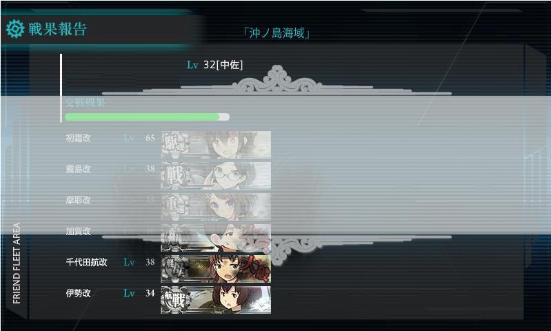Viewport: 551px width, 331px height.
Task: Select the 霧島改 ship portrait banner
Action: [x=216, y=175]
